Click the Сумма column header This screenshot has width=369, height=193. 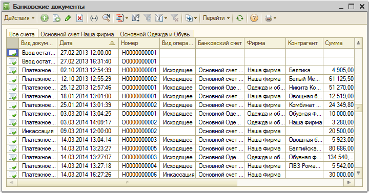pos(338,43)
